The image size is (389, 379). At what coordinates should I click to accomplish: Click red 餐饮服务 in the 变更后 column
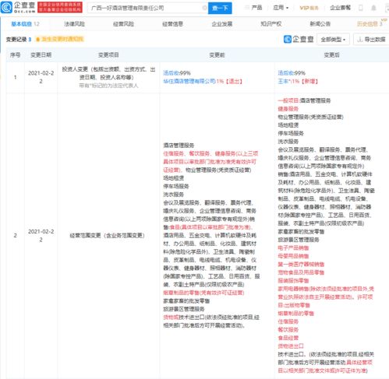tap(288, 329)
